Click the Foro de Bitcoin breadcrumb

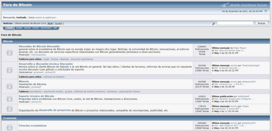(x=11, y=35)
